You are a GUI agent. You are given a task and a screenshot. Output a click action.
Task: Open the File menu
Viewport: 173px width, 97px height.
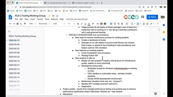16,19
